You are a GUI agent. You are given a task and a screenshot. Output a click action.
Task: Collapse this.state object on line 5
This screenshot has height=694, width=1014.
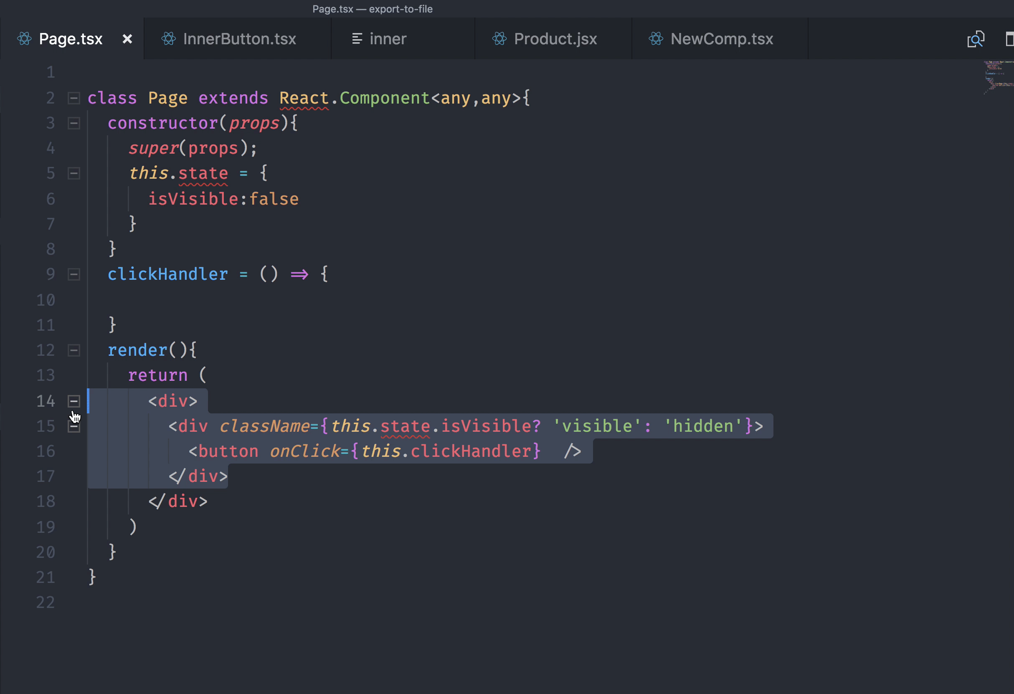coord(74,174)
